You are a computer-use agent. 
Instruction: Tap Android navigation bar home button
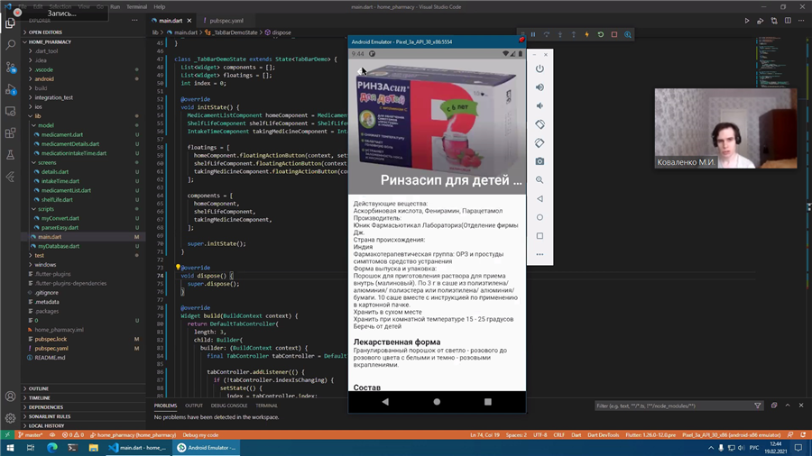pyautogui.click(x=437, y=402)
